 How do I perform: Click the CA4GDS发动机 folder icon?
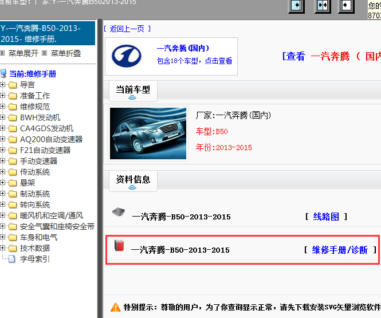coord(13,128)
